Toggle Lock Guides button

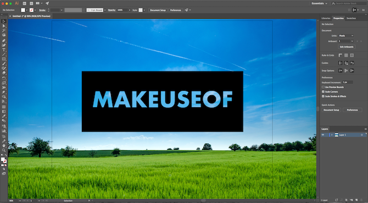[346, 63]
